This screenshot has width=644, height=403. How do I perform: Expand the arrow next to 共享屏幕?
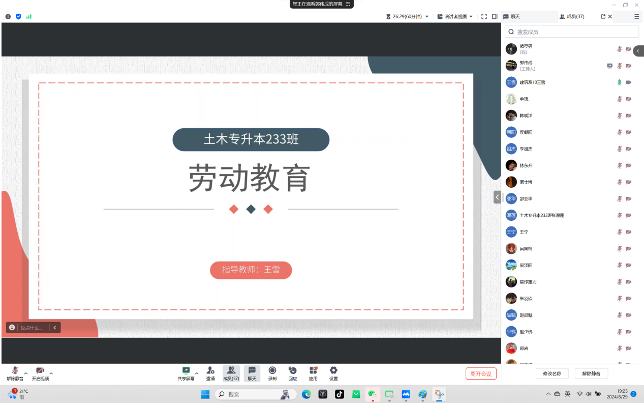coord(197,373)
